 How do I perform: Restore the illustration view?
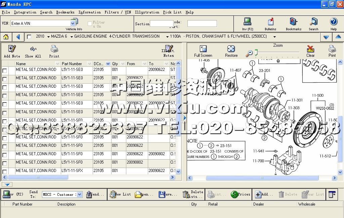click(x=231, y=49)
